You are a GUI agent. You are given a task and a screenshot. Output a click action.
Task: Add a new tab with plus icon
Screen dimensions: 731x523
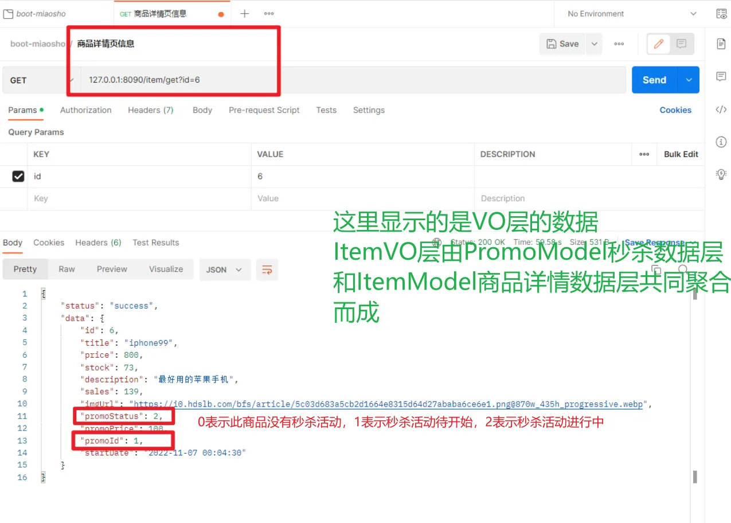(245, 14)
